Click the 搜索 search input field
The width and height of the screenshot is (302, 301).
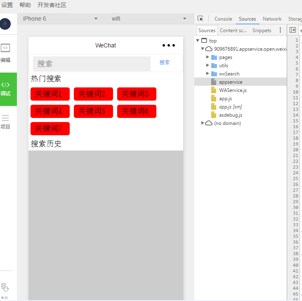click(x=92, y=64)
